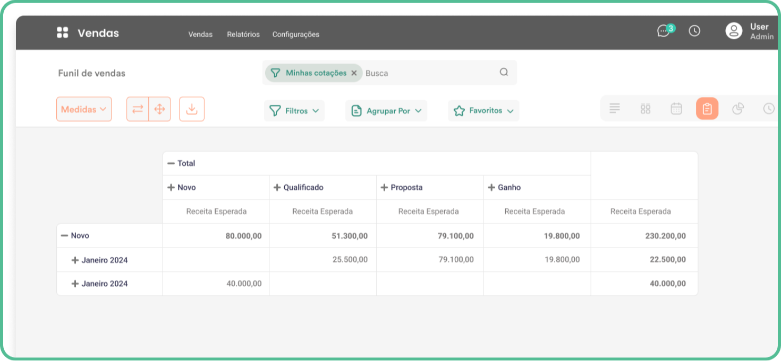781x361 pixels.
Task: Open the Filtros dropdown
Action: click(x=294, y=111)
